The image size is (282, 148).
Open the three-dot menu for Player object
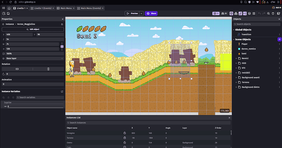279,44
